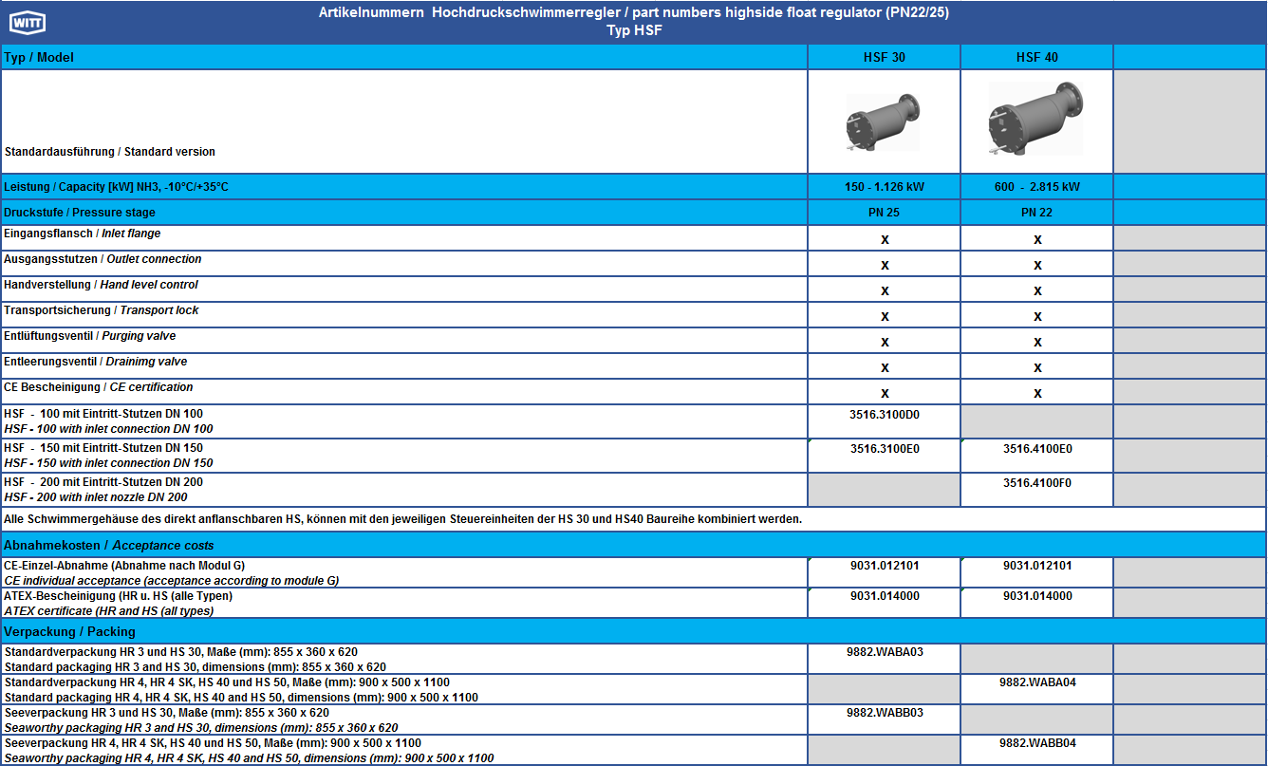Viewport: 1268px width, 766px height.
Task: Click packing number 9882.WABA04
Action: coord(1037,682)
